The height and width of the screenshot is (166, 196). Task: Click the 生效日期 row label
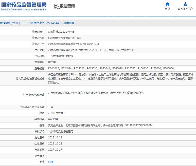pos(39,144)
